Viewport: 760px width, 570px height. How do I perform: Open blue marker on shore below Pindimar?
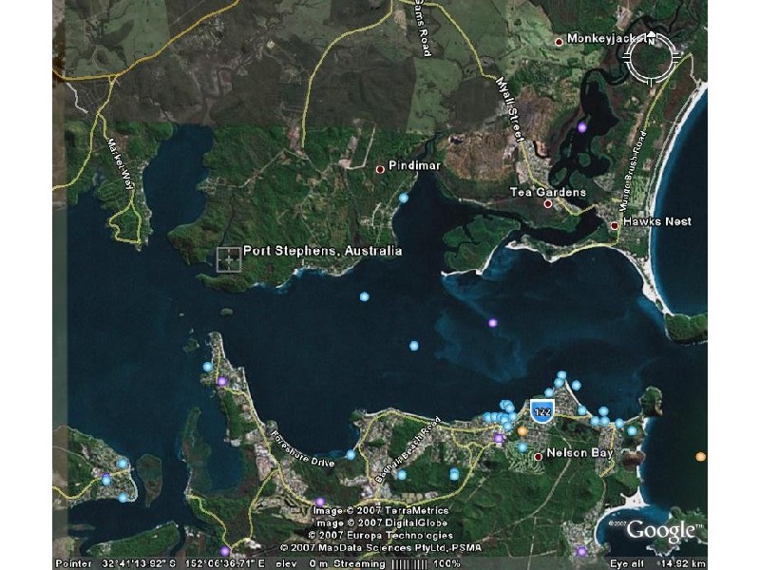point(404,198)
